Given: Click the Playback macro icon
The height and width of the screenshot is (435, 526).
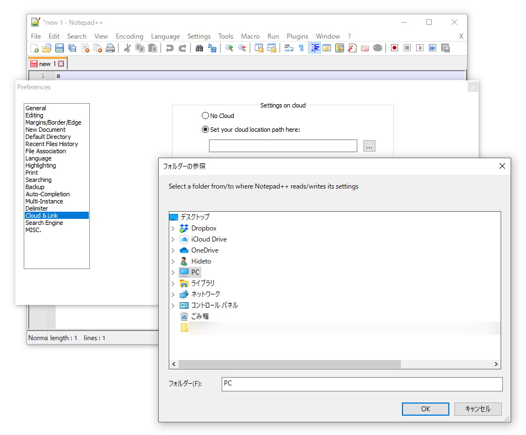Looking at the screenshot, I should pyautogui.click(x=420, y=49).
